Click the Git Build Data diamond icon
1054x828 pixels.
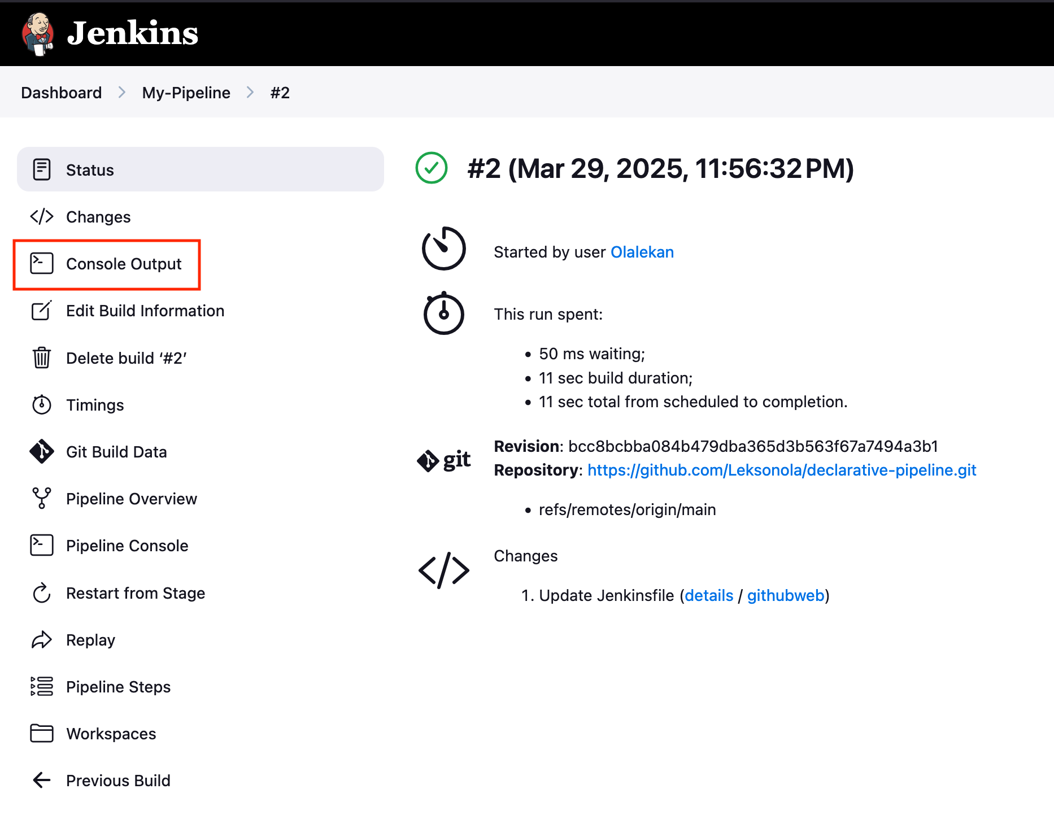[42, 451]
